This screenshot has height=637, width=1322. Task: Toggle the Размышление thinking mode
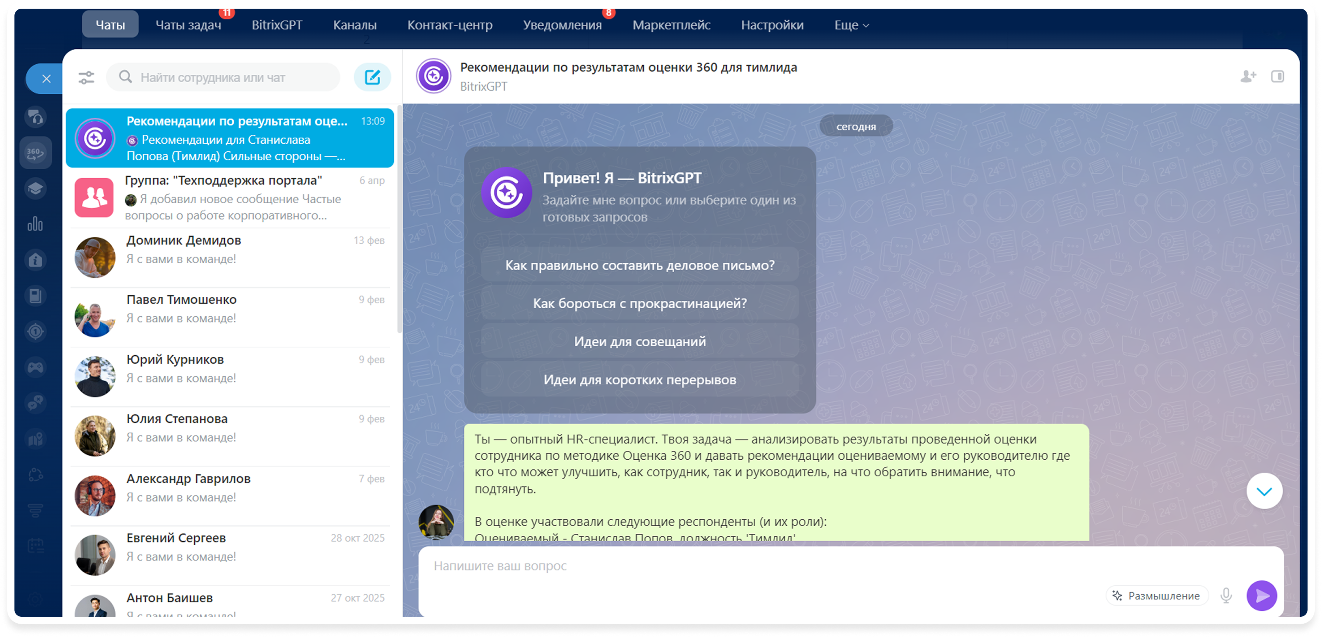1157,595
